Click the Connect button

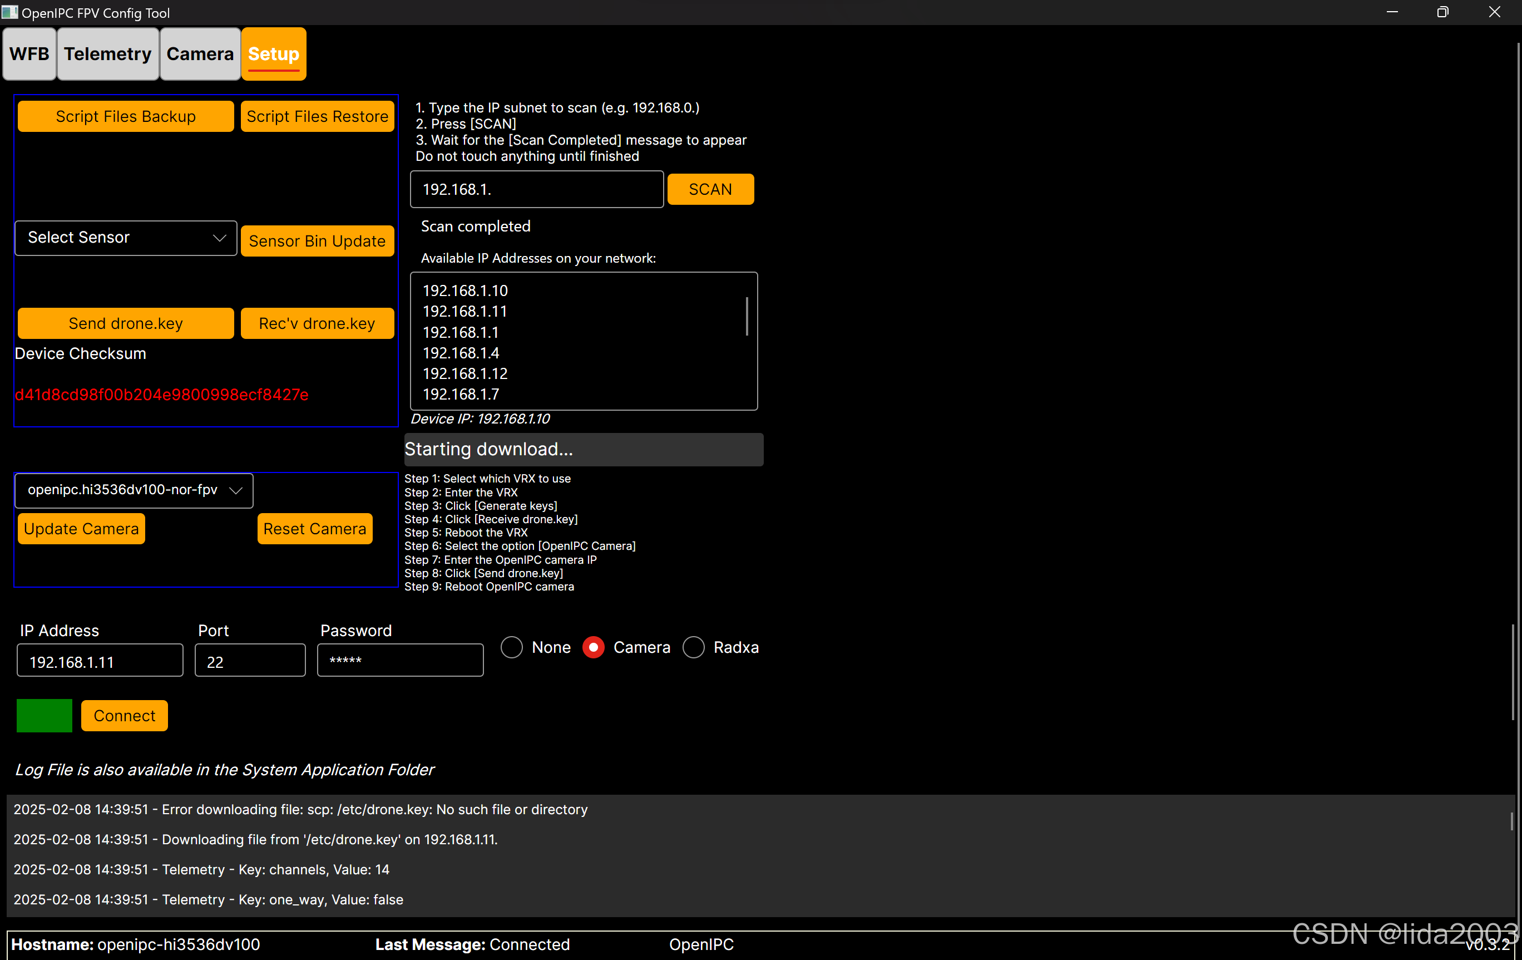coord(125,715)
